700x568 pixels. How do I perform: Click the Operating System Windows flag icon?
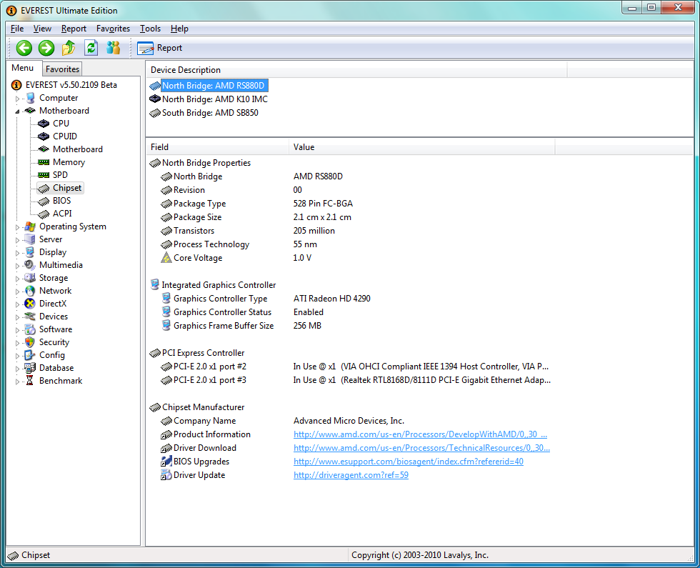pyautogui.click(x=30, y=226)
